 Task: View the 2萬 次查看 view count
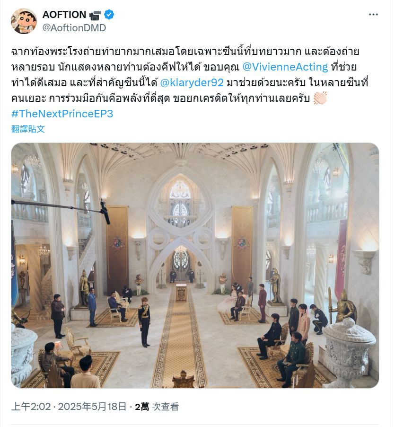pyautogui.click(x=157, y=407)
